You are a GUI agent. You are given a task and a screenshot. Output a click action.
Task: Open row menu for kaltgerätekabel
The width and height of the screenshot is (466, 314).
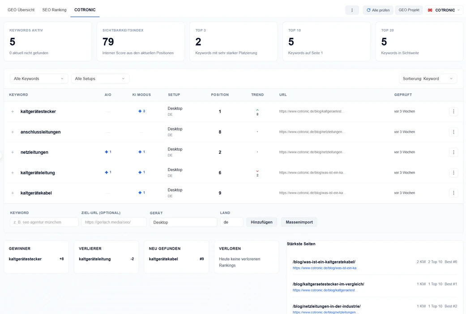point(453,193)
